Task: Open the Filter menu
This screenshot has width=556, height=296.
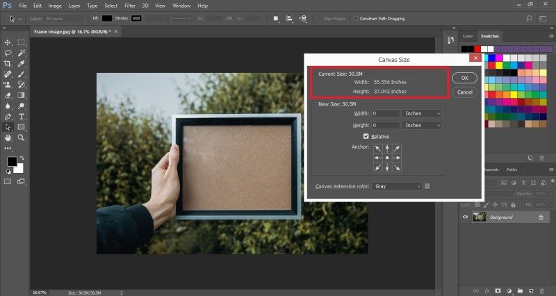Action: (129, 6)
